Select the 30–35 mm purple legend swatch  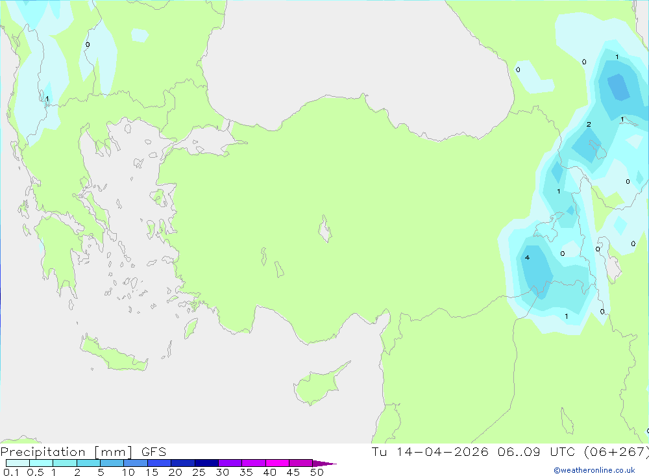pos(230,463)
